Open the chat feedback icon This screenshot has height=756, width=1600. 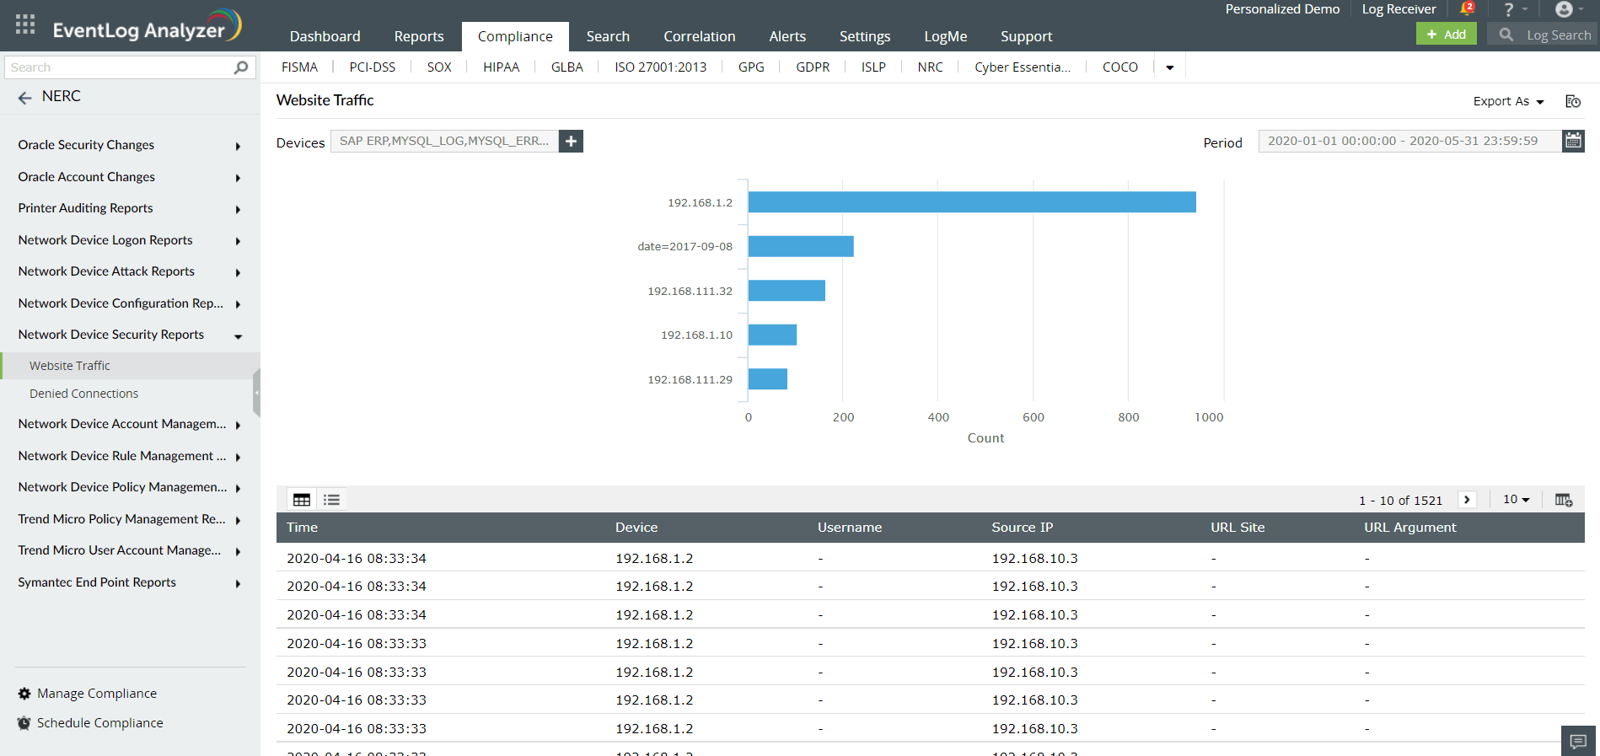1579,741
